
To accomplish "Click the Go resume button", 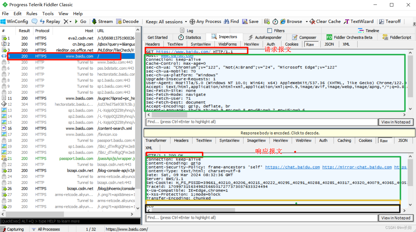I will tap(80, 22).
